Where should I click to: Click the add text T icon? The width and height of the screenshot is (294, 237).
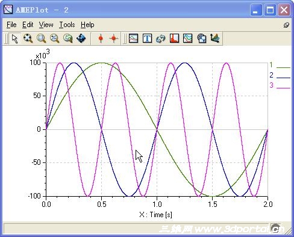(147, 38)
